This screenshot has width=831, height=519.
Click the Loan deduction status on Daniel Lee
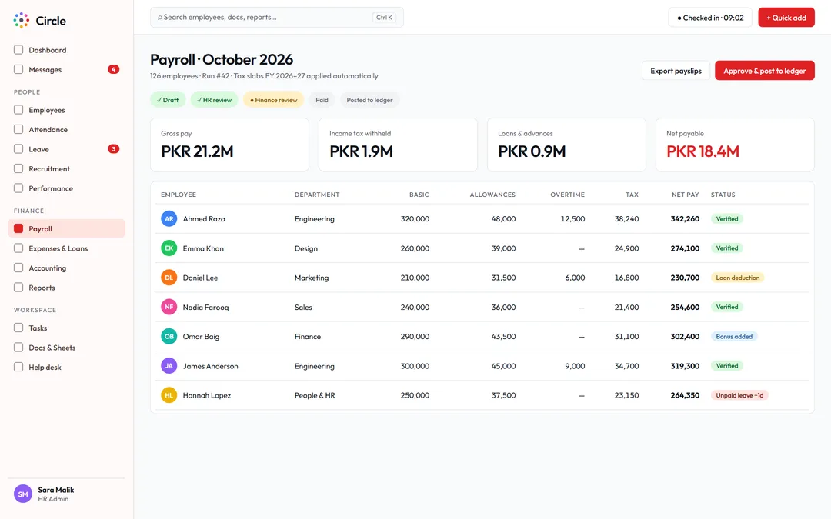click(737, 278)
